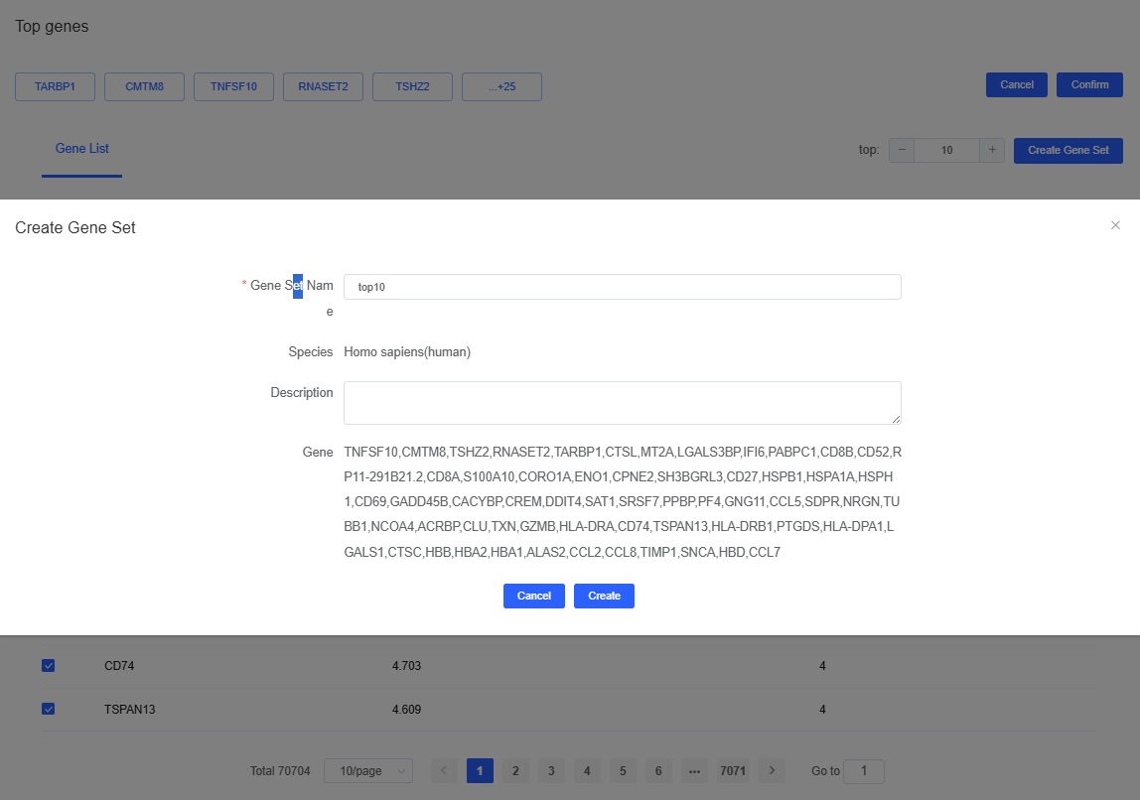This screenshot has width=1140, height=800.
Task: Click the previous page arrow in pagination
Action: pyautogui.click(x=444, y=770)
